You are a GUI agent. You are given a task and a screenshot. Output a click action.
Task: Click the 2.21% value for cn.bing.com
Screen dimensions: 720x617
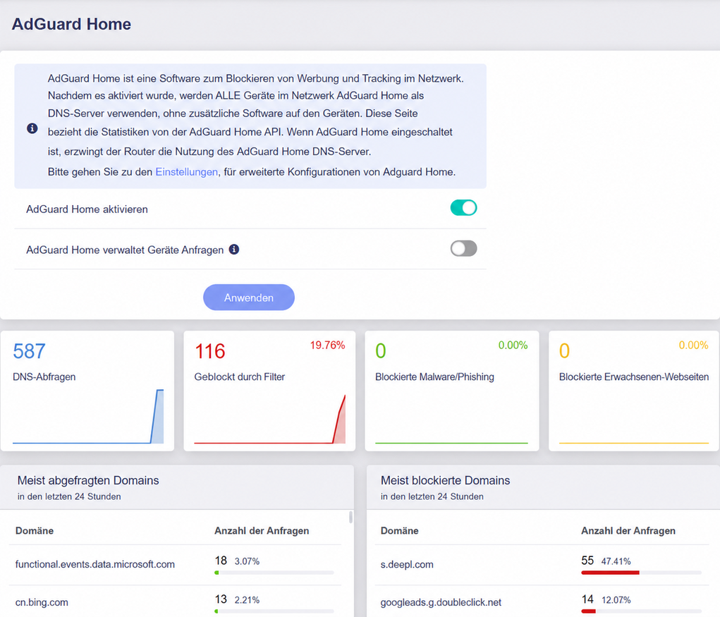tap(247, 600)
